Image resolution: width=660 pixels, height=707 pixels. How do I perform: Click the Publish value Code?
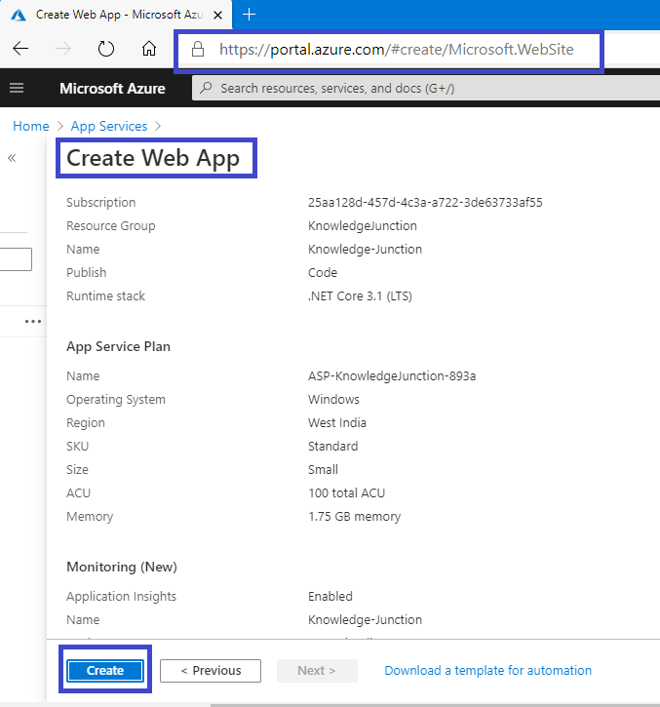click(323, 273)
